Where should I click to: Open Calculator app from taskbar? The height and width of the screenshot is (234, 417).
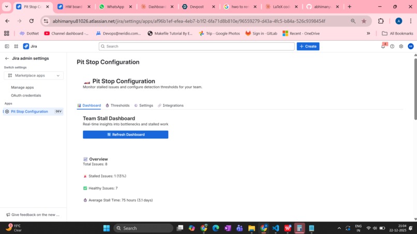pyautogui.click(x=300, y=228)
